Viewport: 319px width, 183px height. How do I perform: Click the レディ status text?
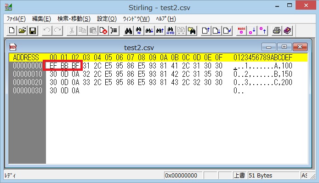10,175
